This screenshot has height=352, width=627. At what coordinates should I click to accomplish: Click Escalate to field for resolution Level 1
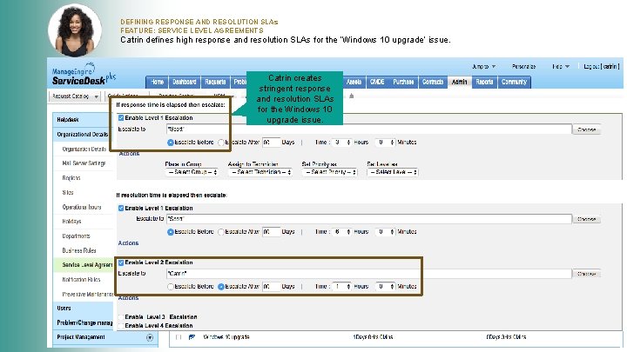pos(368,219)
